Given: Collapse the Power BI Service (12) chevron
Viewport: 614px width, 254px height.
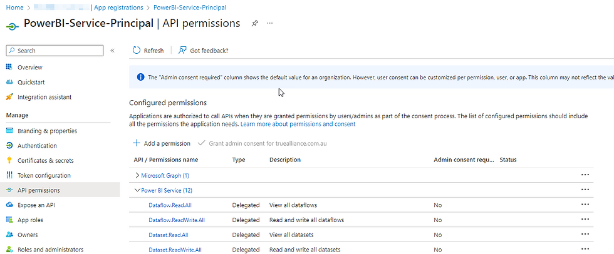Looking at the screenshot, I should [137, 190].
